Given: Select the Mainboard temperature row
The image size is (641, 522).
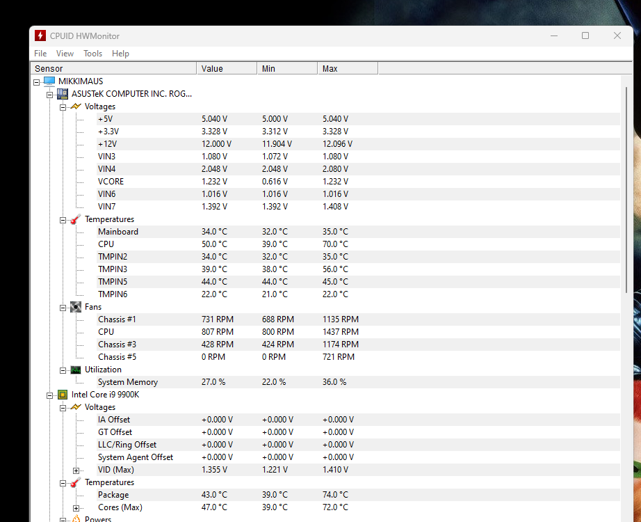Looking at the screenshot, I should coord(358,232).
